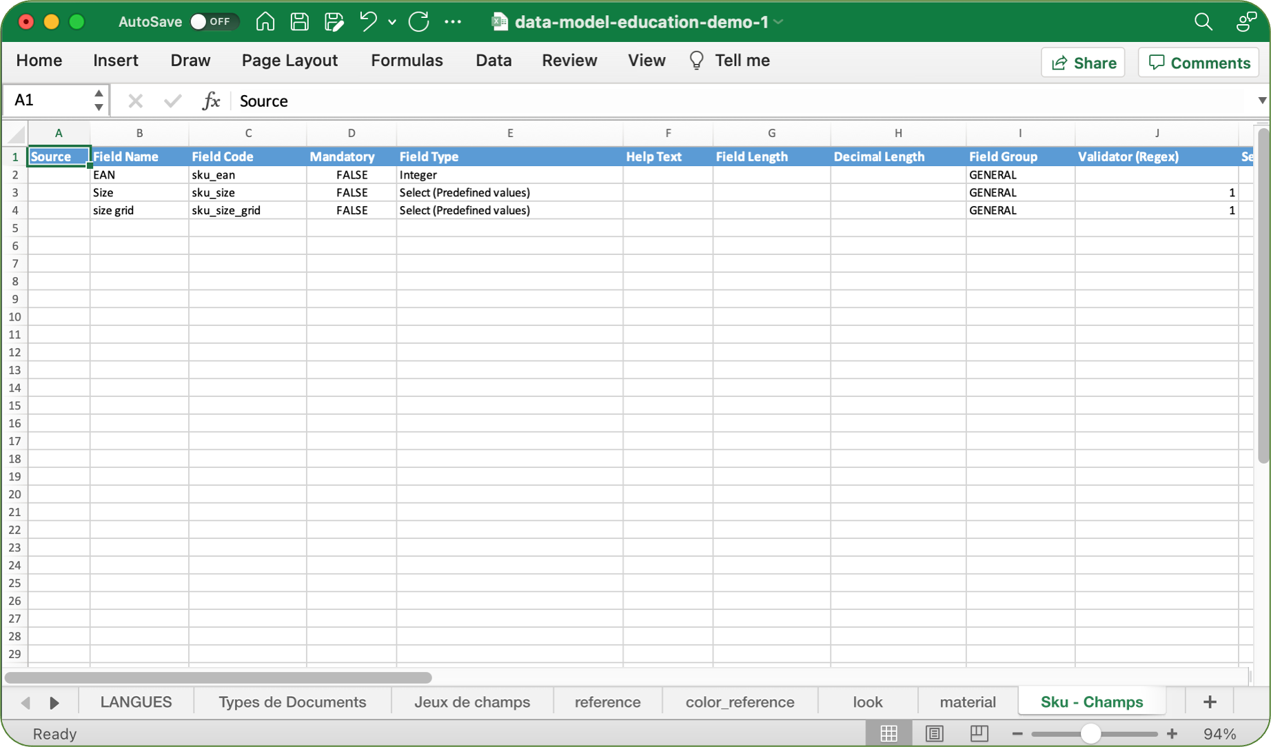This screenshot has width=1271, height=747.
Task: Open the Draw ribbon tab
Action: point(190,61)
